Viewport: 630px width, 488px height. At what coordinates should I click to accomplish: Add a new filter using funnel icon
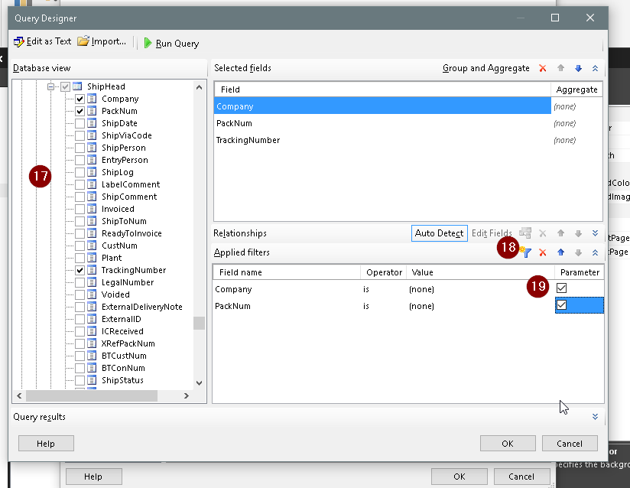pyautogui.click(x=526, y=252)
